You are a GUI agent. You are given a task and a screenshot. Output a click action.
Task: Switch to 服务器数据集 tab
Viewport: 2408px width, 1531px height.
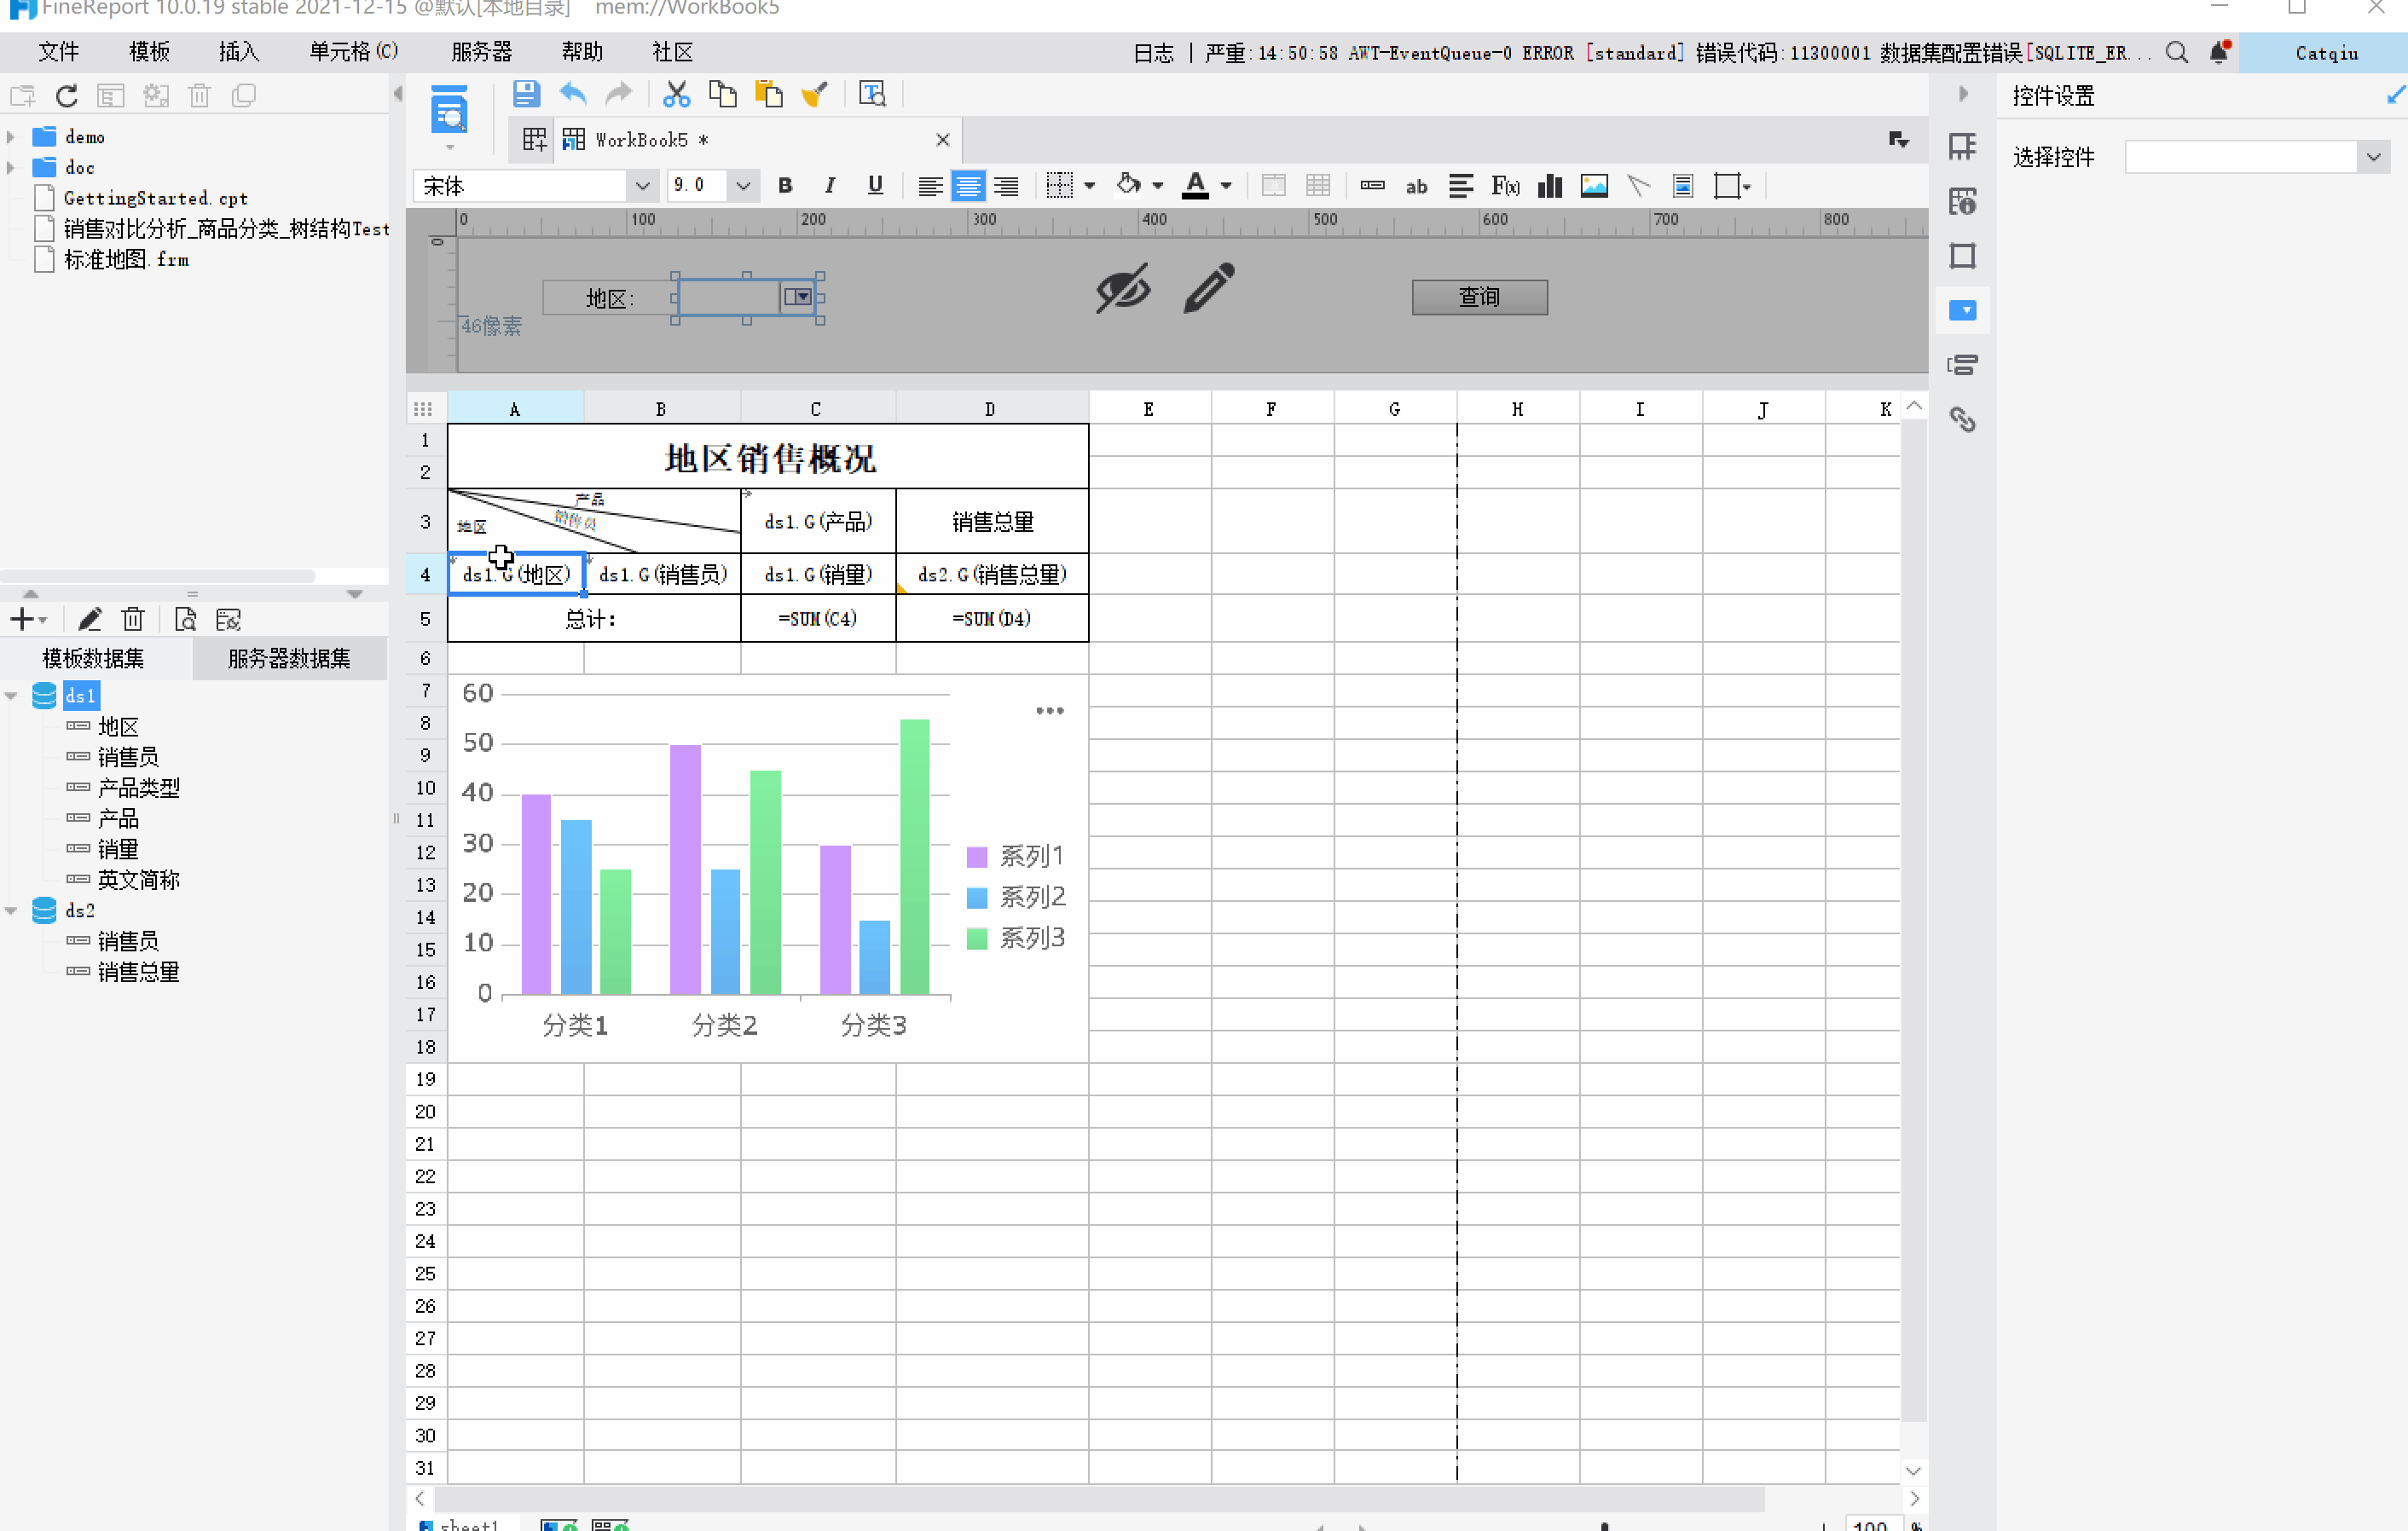click(x=289, y=658)
